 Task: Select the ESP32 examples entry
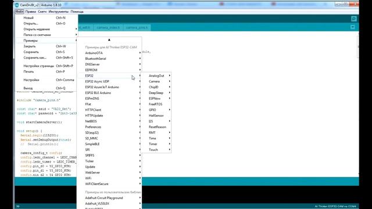click(x=109, y=75)
